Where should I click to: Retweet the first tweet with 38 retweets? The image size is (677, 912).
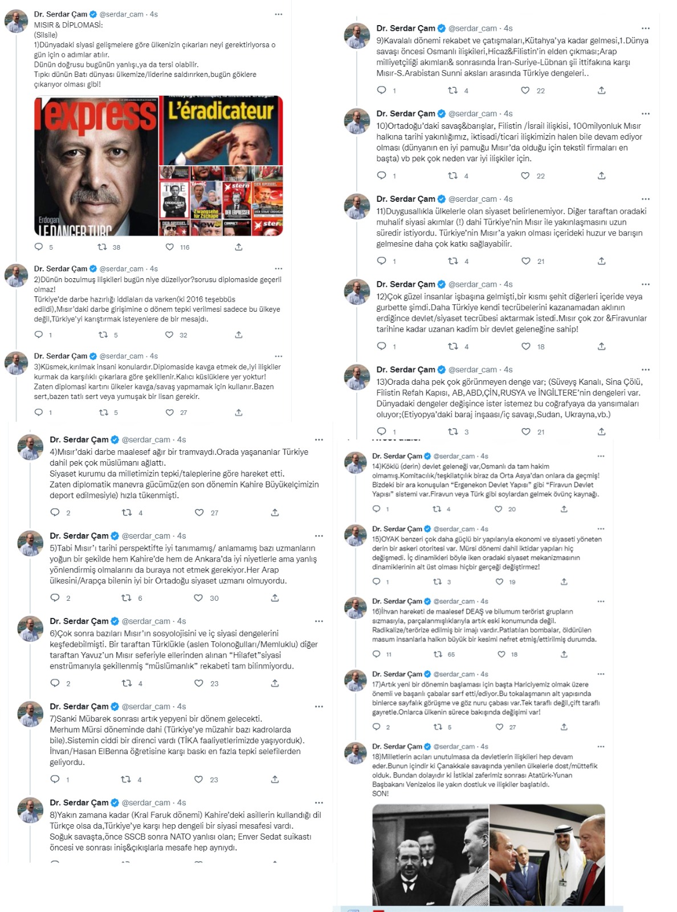click(x=102, y=247)
